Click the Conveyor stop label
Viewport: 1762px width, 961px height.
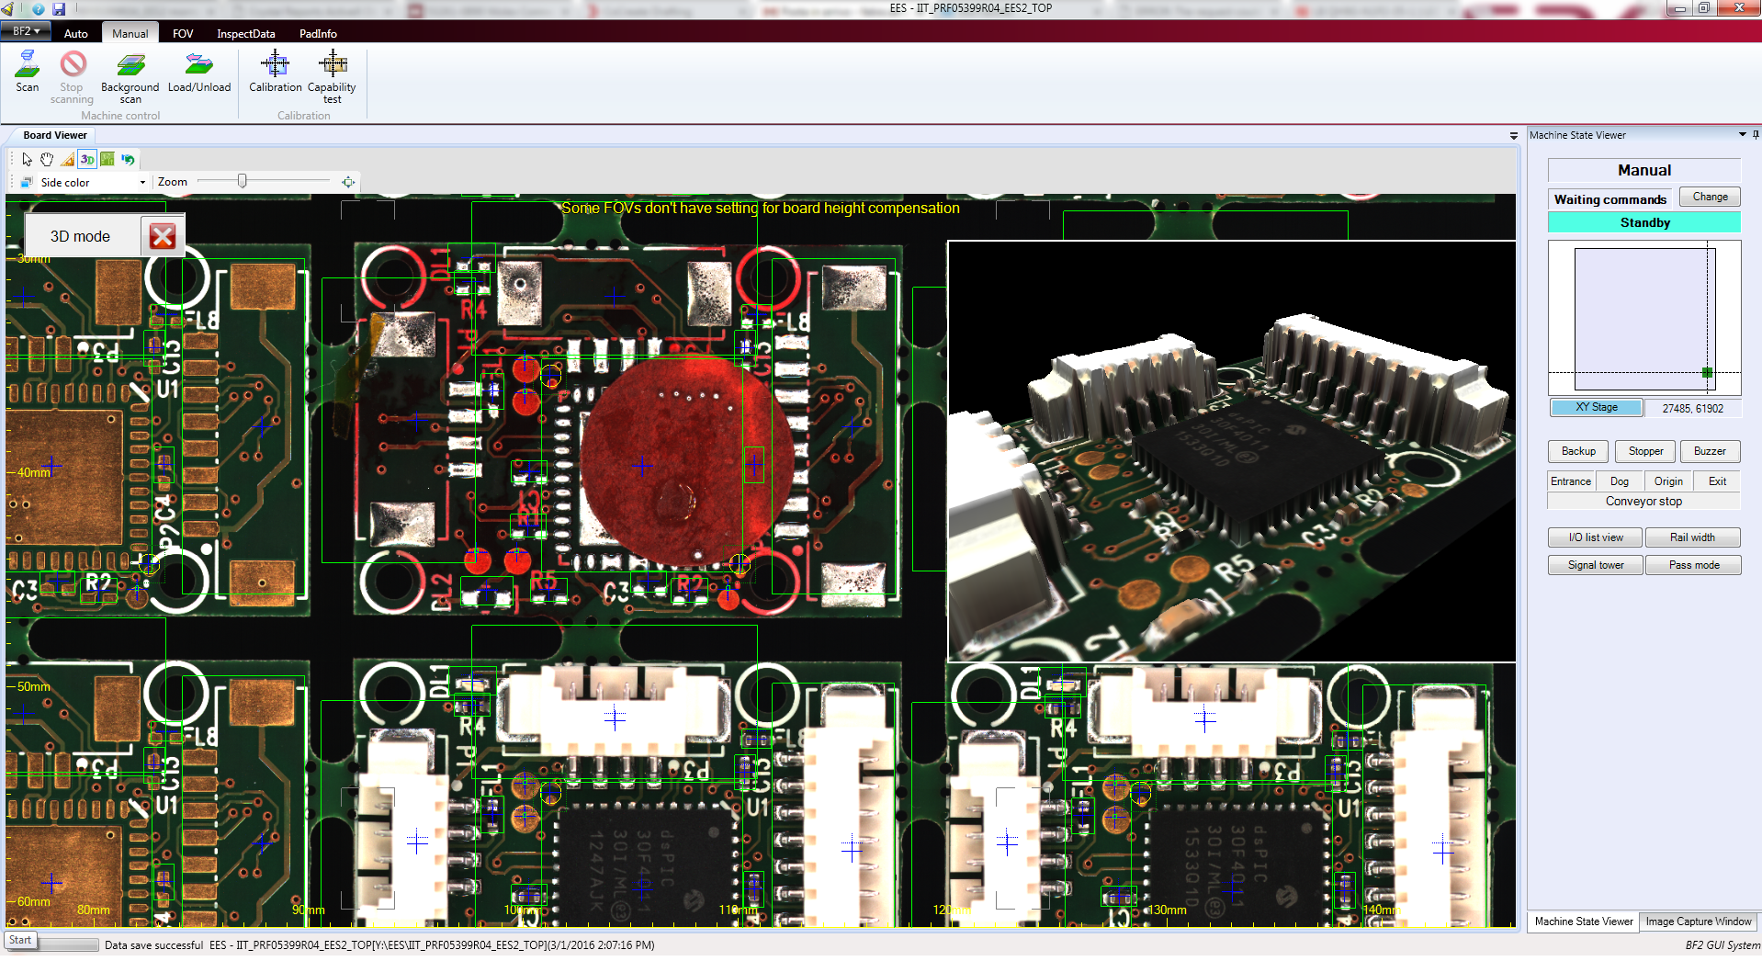1643,502
